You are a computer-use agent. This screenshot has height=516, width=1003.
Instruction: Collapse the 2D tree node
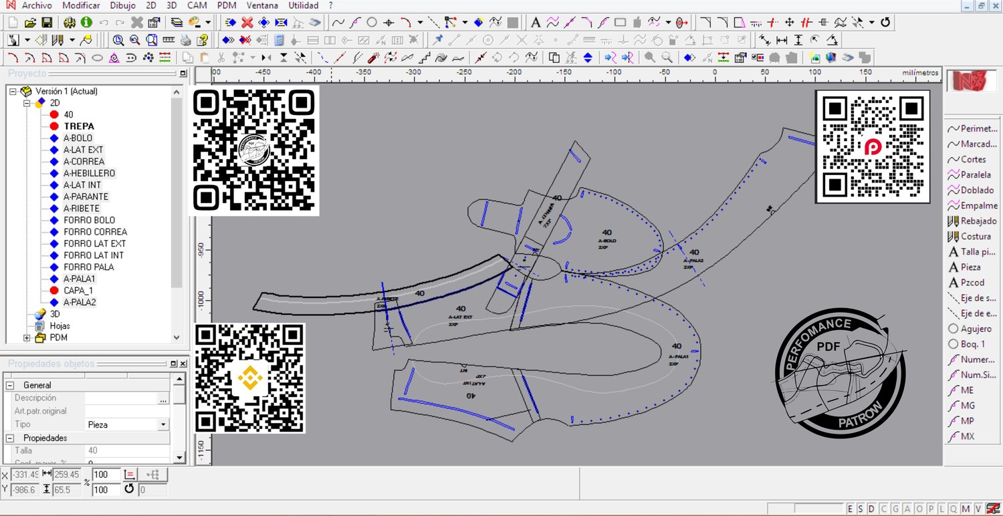pyautogui.click(x=27, y=103)
